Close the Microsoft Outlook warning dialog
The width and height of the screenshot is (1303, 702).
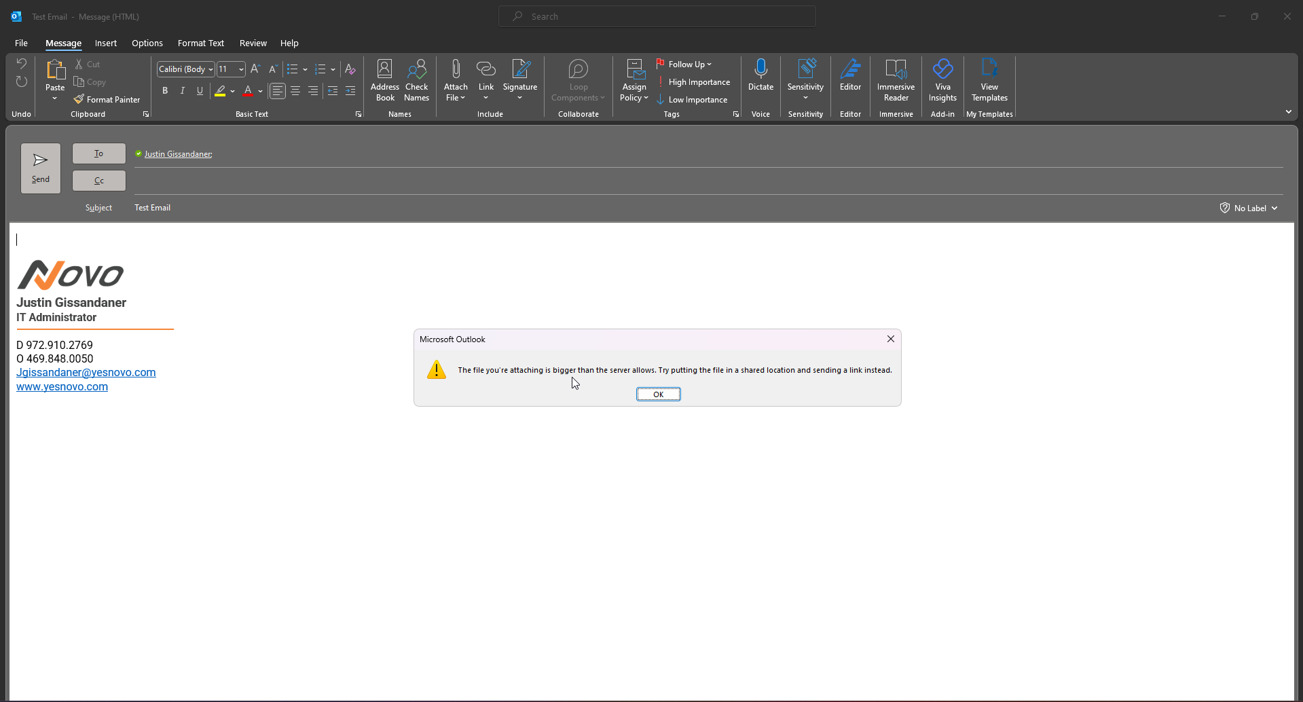click(x=891, y=339)
